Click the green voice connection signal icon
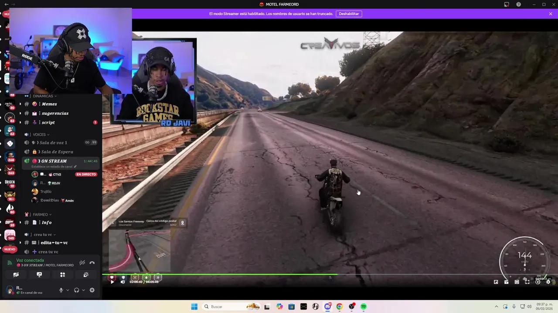Image resolution: width=558 pixels, height=313 pixels. 10,263
